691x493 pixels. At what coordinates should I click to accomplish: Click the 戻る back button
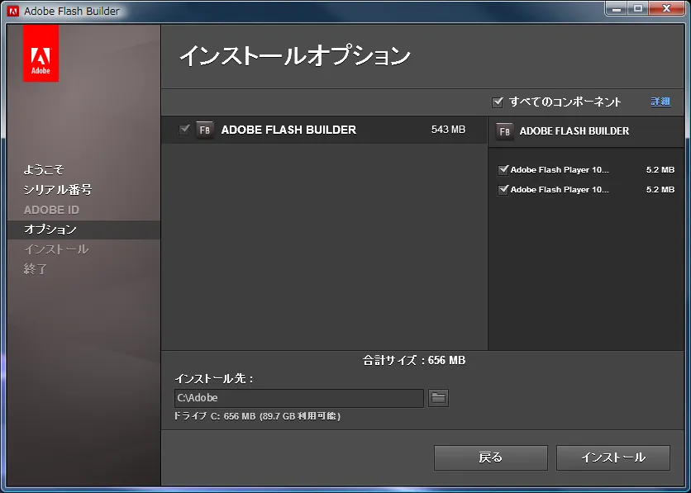pos(490,457)
